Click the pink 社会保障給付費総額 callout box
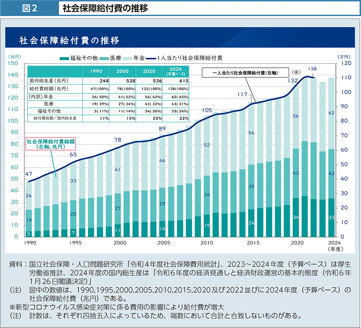361x328 pixels. coord(51,144)
